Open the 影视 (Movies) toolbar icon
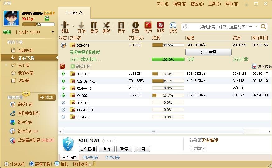The image size is (272, 168). [x=161, y=27]
